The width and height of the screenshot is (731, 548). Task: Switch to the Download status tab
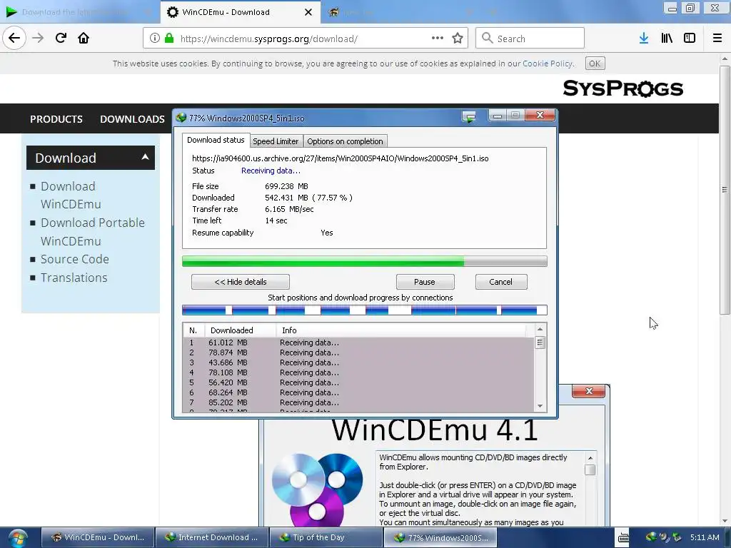coord(216,140)
